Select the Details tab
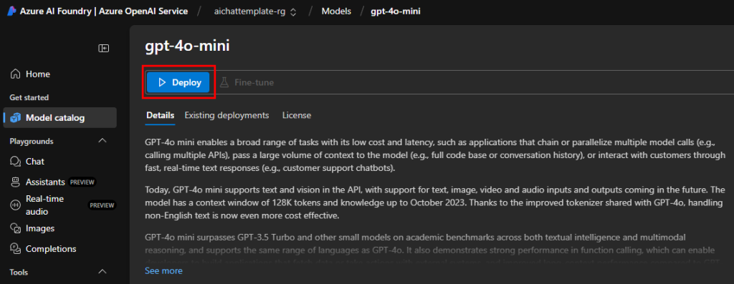The image size is (734, 284). (160, 115)
